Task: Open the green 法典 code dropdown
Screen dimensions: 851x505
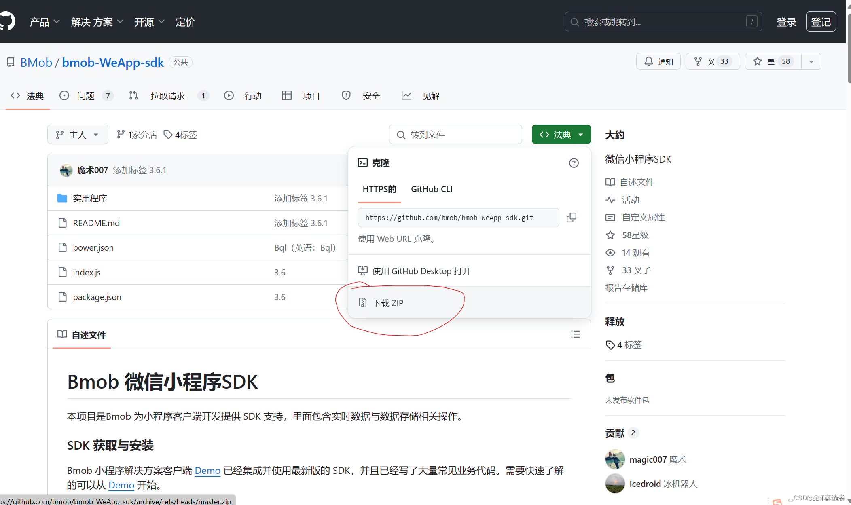Action: point(561,134)
